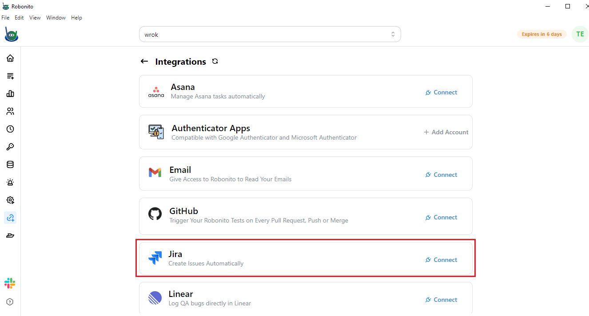Open the View menu
This screenshot has width=589, height=316.
pyautogui.click(x=35, y=18)
